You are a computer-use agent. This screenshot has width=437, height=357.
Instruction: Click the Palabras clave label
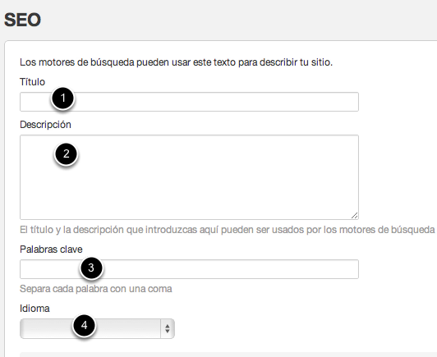pos(51,249)
